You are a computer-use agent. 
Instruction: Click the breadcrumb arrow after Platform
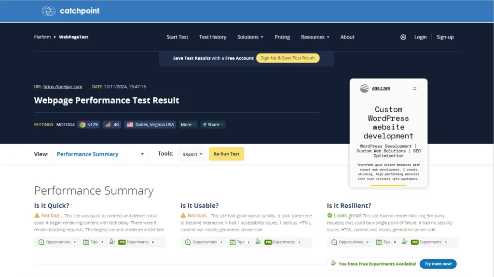pos(55,37)
